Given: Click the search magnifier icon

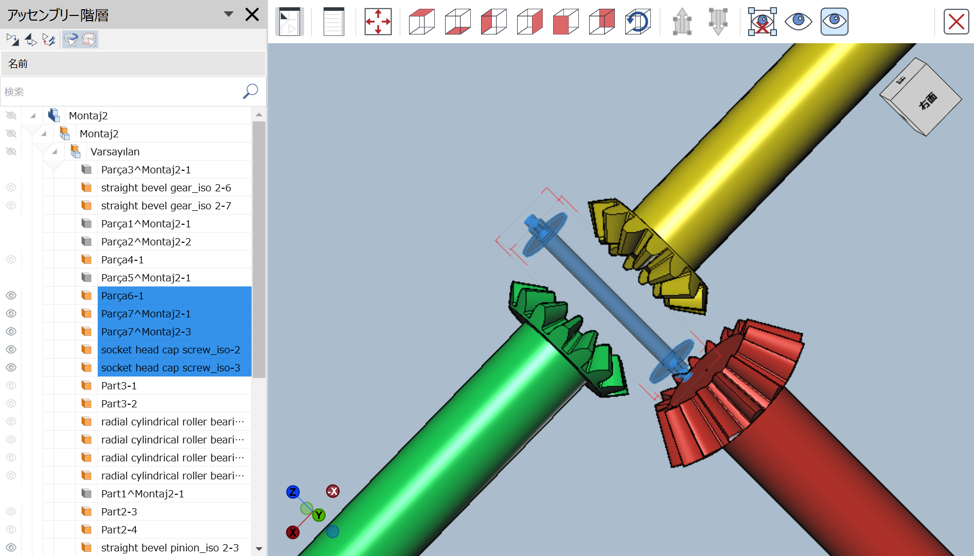Looking at the screenshot, I should 251,92.
